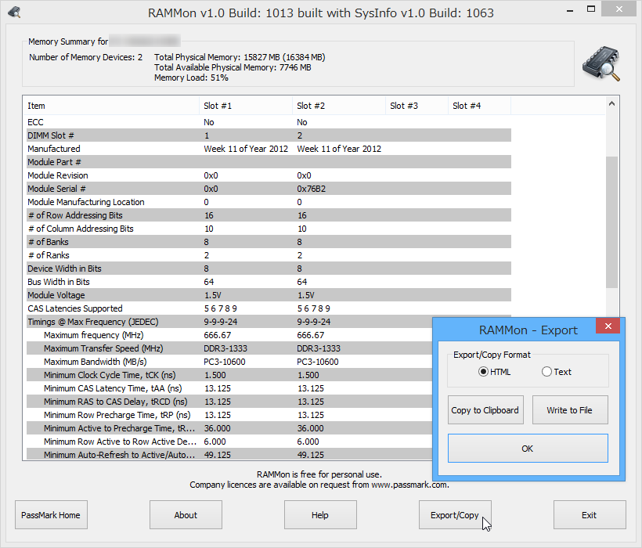The height and width of the screenshot is (548, 642).
Task: Open PassMark Home page
Action: tap(51, 515)
